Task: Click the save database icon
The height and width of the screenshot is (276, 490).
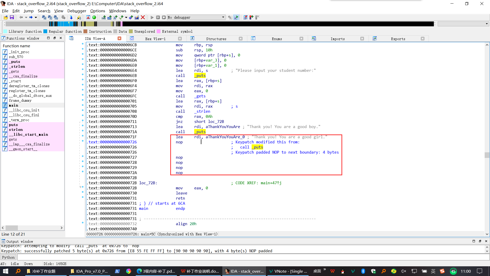Action: pyautogui.click(x=12, y=17)
